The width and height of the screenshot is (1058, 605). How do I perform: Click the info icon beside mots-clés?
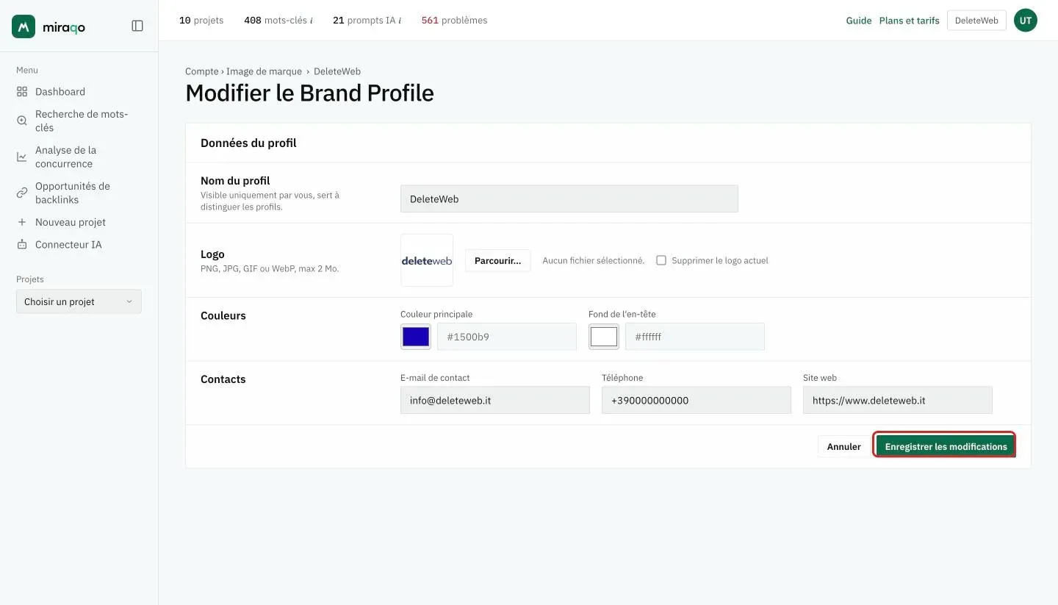[x=312, y=21]
